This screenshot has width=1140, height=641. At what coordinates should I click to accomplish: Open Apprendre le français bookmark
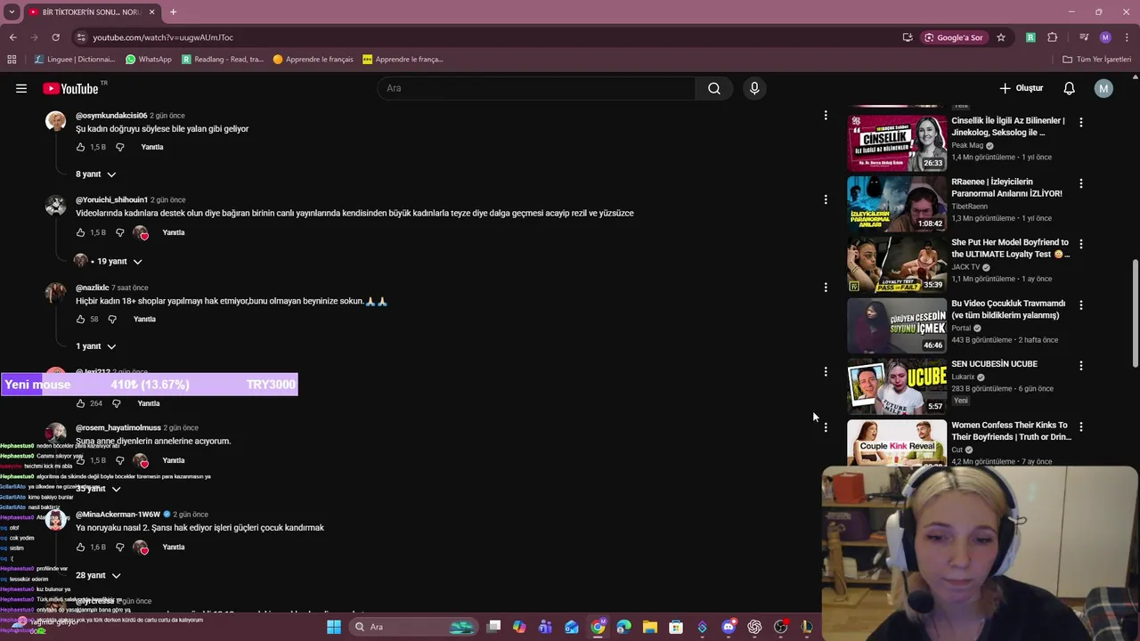313,60
